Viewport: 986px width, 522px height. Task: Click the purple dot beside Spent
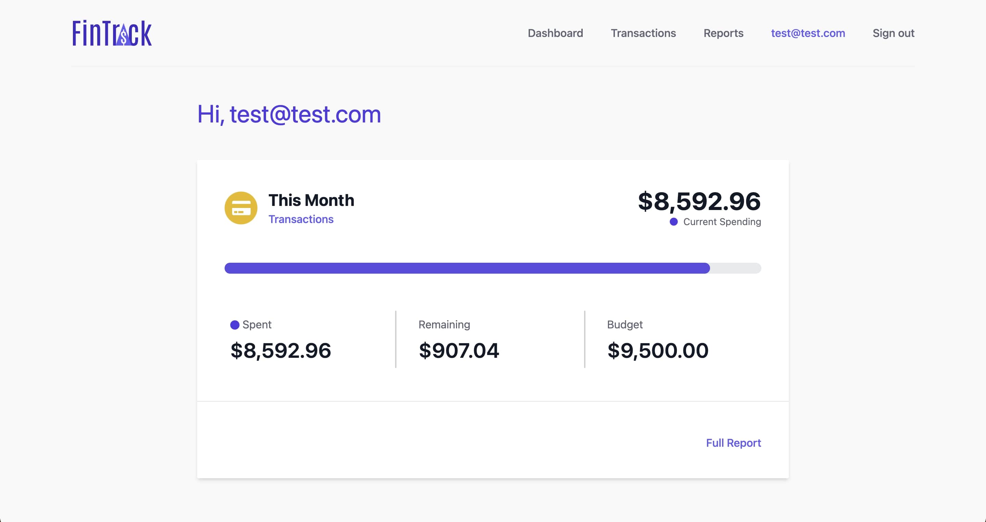pos(235,325)
